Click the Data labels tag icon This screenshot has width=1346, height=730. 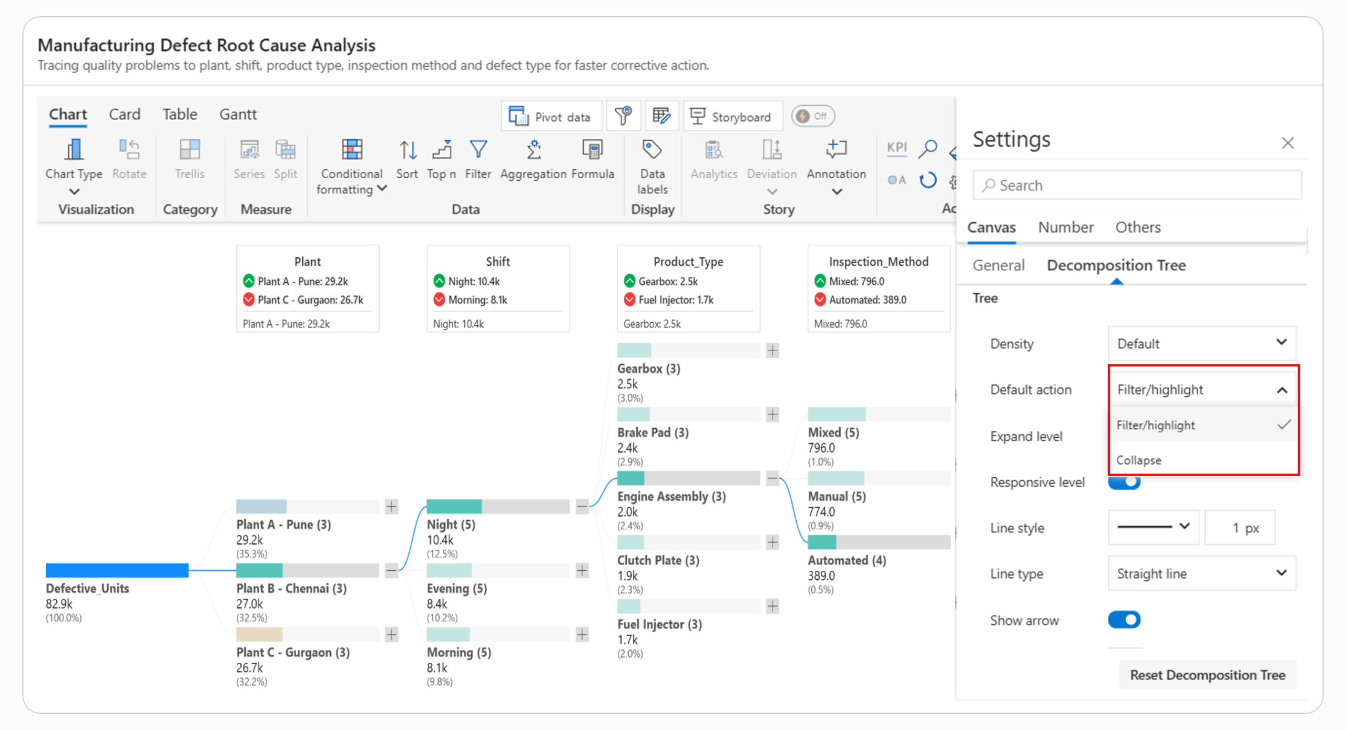652,150
